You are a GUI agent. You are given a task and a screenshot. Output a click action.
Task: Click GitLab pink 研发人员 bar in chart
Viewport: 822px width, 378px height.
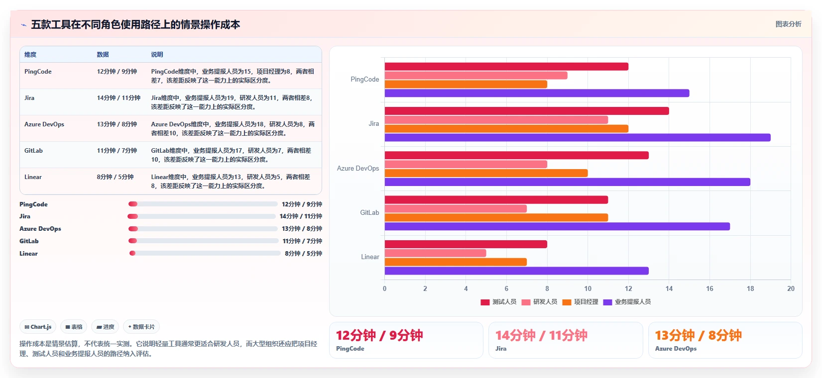456,209
